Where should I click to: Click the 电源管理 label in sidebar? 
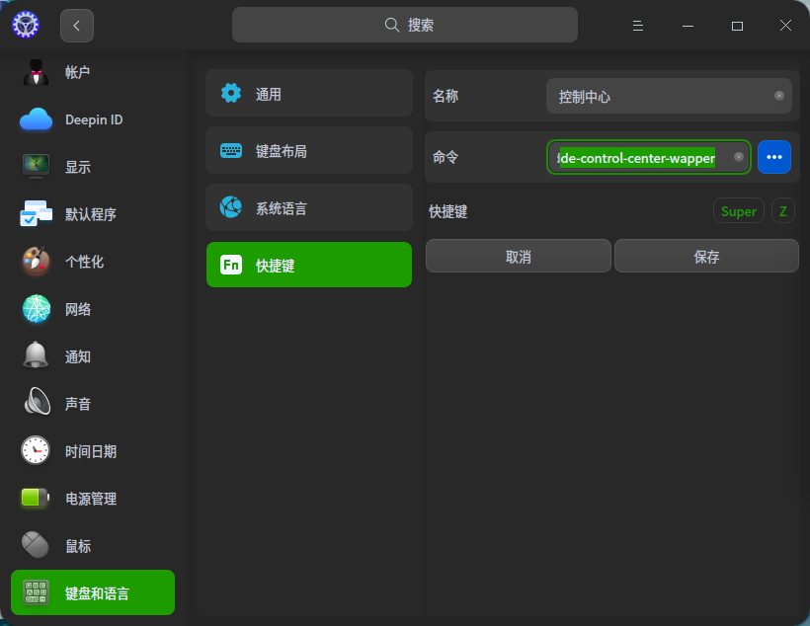[91, 499]
